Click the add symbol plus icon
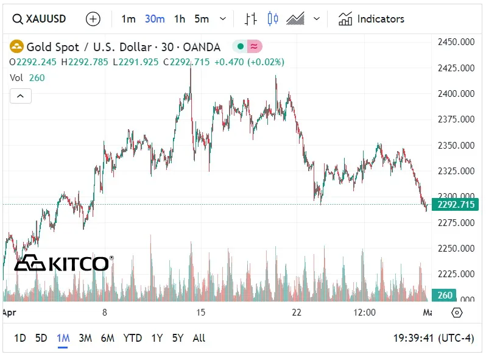The height and width of the screenshot is (357, 486). tap(93, 19)
